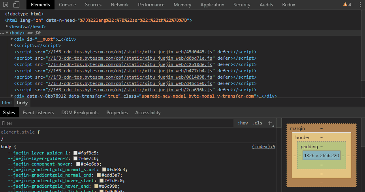Select the Styles sub-tab
365x192 pixels.
[9, 113]
